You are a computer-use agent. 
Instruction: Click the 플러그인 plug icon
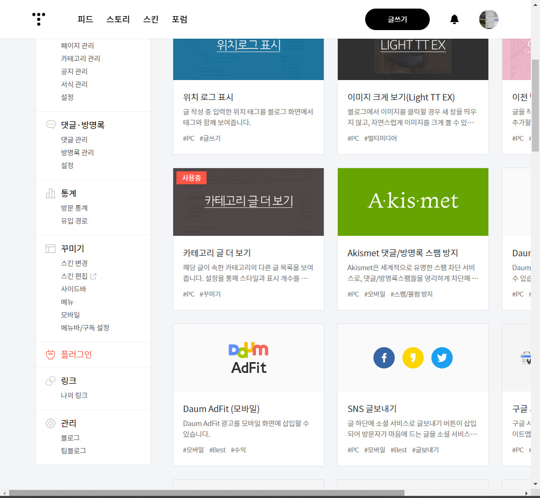(x=51, y=354)
